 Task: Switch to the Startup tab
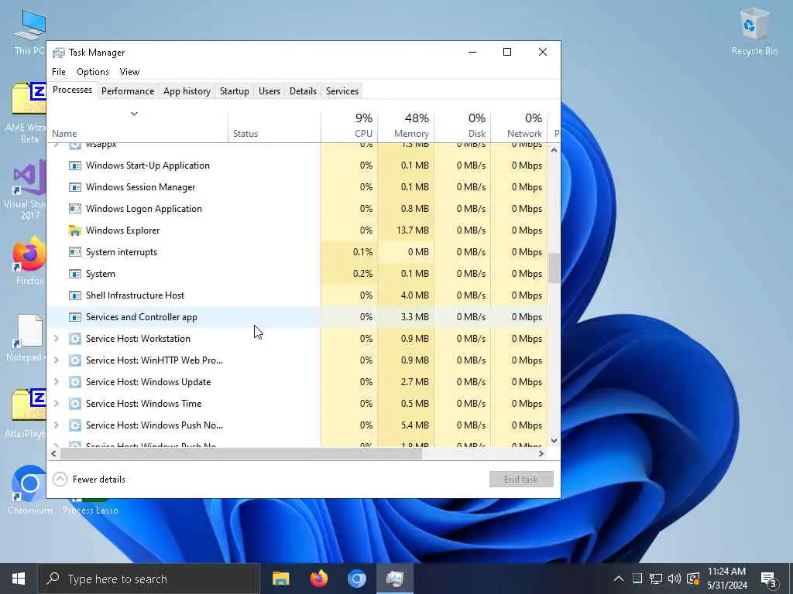click(x=234, y=91)
